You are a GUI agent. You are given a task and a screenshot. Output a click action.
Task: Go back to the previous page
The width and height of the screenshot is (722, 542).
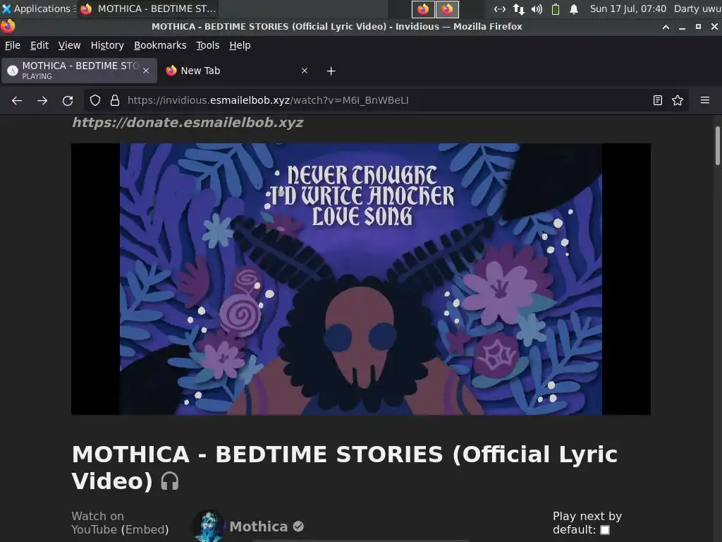tap(17, 100)
